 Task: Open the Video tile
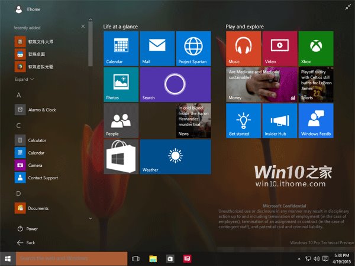[x=280, y=48]
